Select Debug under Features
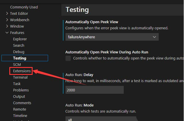This screenshot has width=184, height=121. (x=19, y=52)
